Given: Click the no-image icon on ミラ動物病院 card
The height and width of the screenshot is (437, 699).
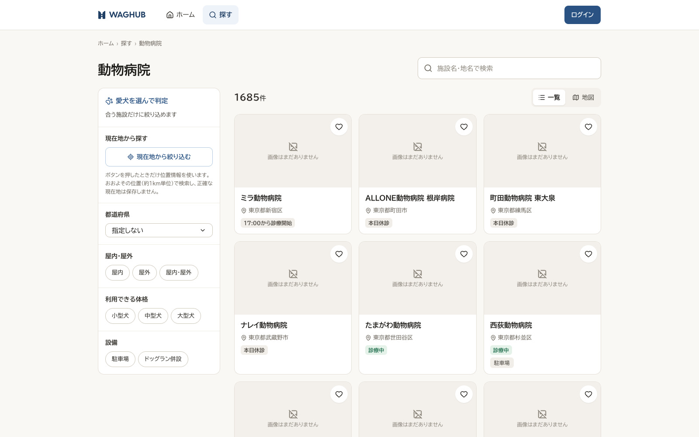Looking at the screenshot, I should pos(293,147).
